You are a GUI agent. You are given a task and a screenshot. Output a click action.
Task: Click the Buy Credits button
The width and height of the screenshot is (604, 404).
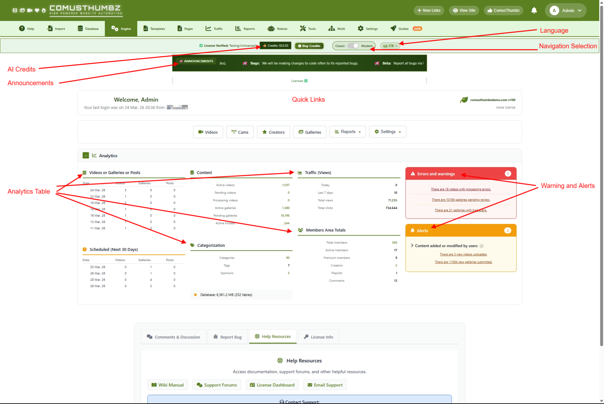(309, 46)
